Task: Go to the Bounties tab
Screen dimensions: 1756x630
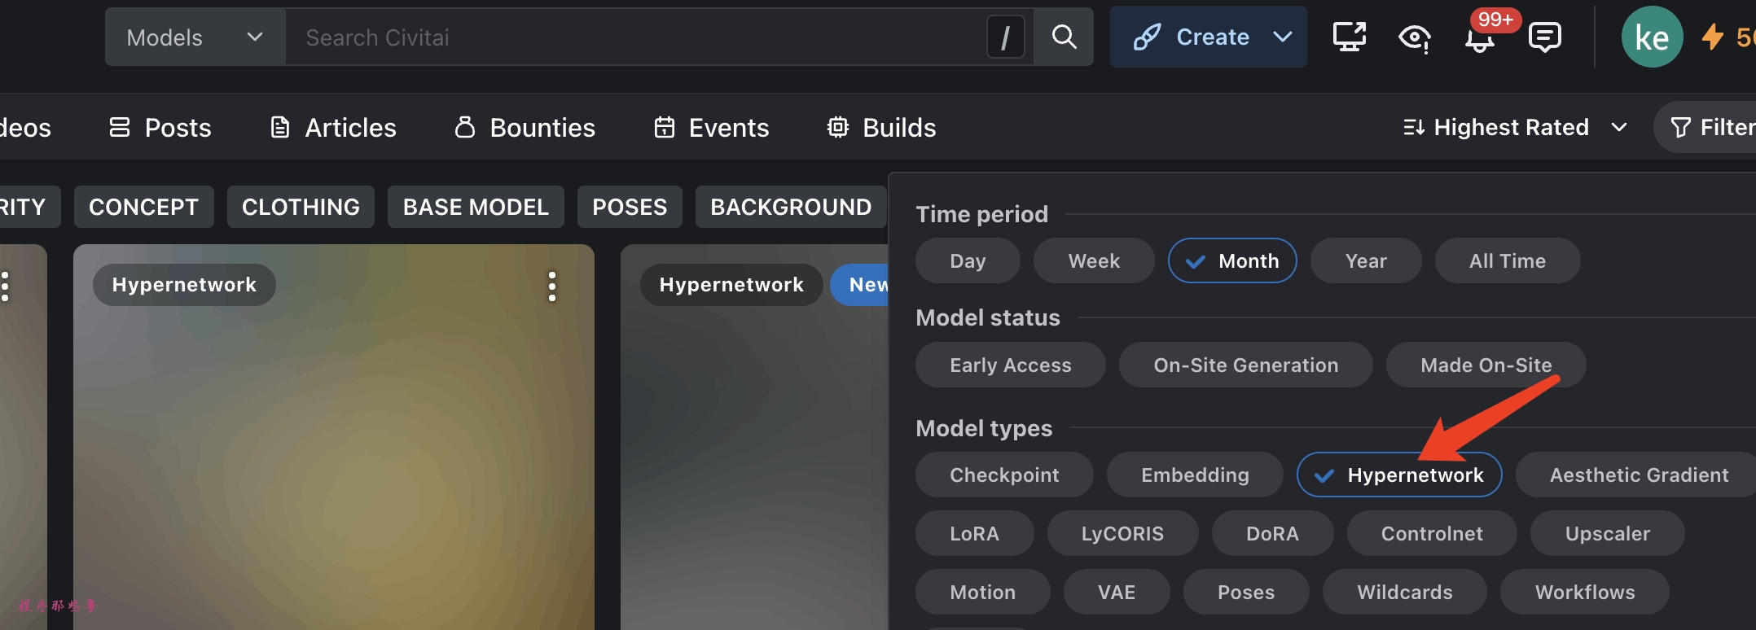Action: [x=525, y=128]
